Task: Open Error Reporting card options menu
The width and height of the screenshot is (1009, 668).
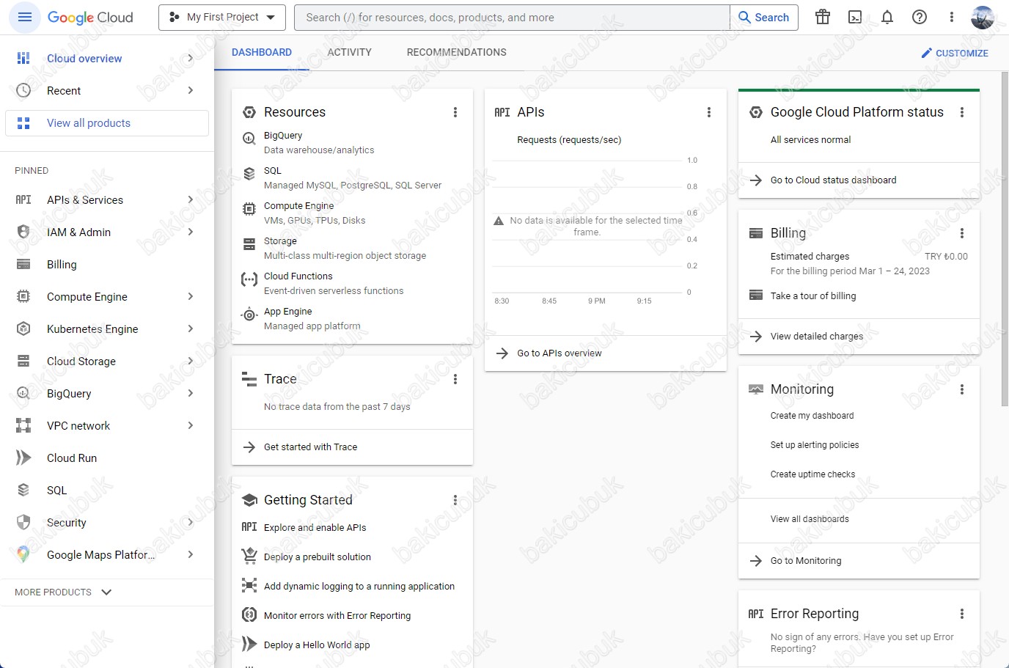Action: [x=962, y=614]
